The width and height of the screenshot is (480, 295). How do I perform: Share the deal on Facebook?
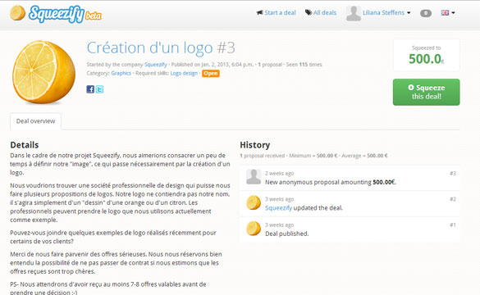point(90,89)
